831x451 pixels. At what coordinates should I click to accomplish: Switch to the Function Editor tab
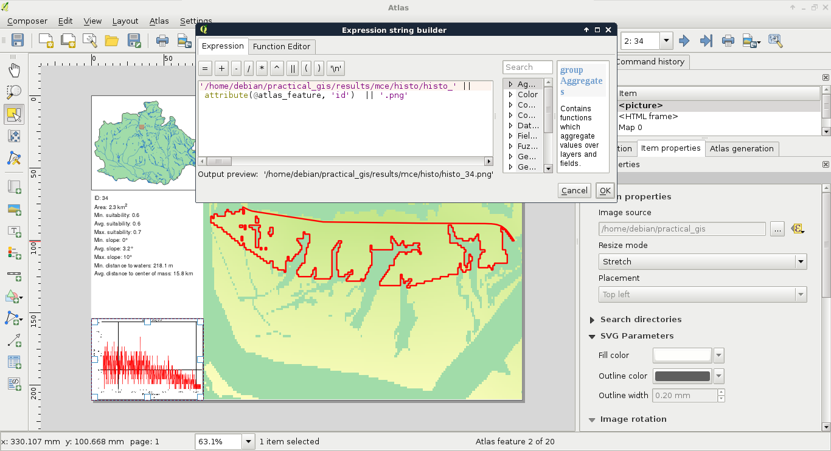(281, 46)
